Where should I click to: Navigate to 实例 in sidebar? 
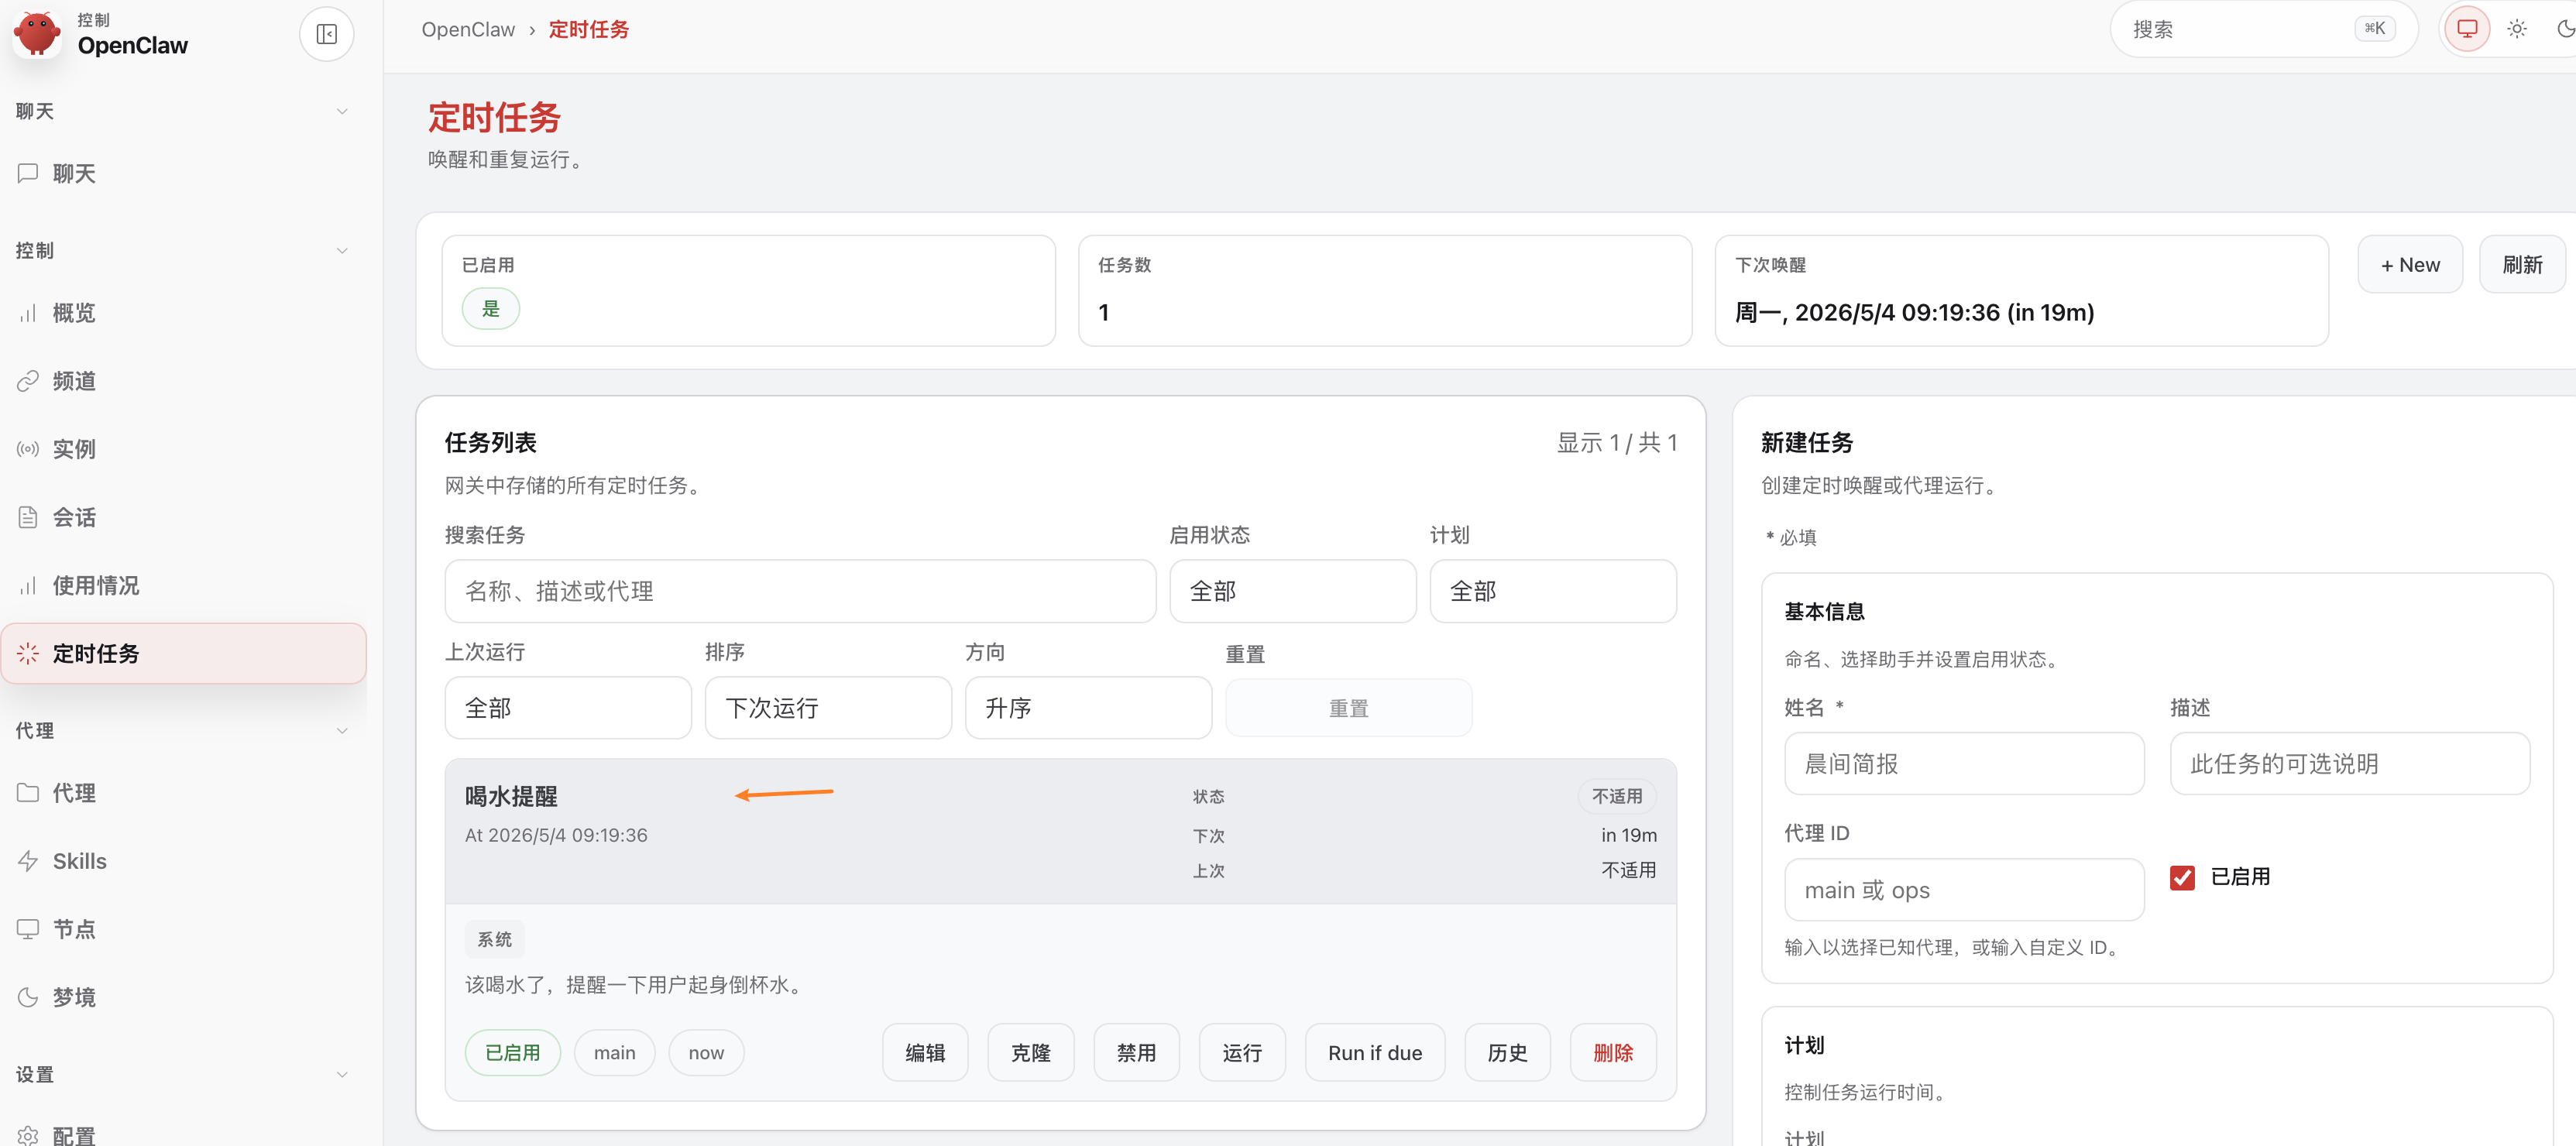tap(184, 449)
